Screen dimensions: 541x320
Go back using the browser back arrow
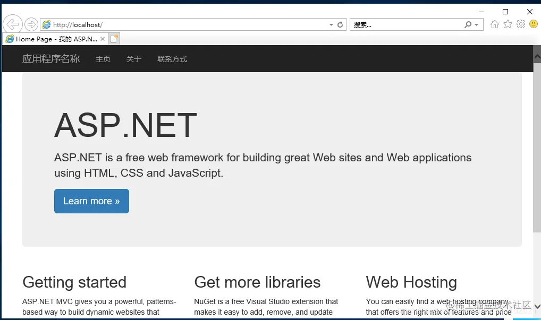(x=13, y=24)
